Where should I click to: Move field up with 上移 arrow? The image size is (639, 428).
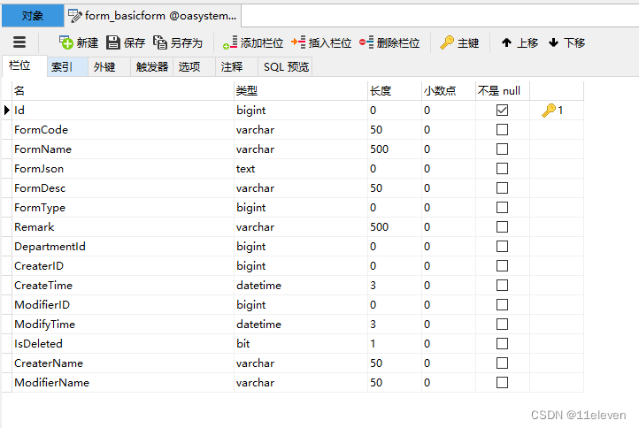(x=506, y=42)
